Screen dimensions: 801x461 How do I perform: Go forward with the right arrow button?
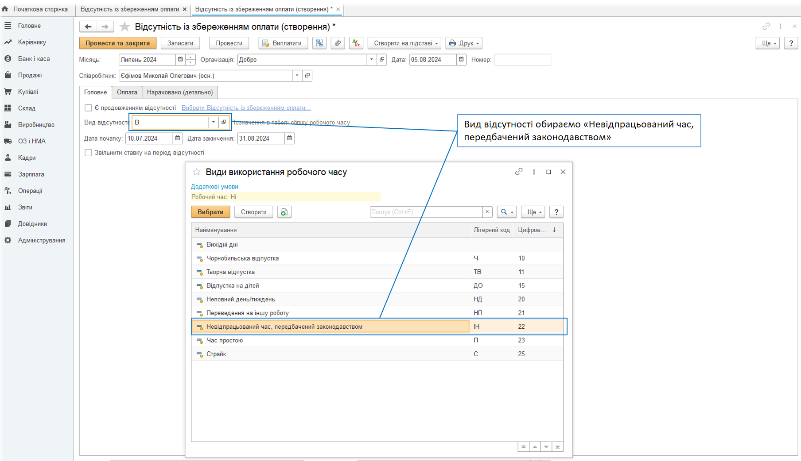click(105, 27)
